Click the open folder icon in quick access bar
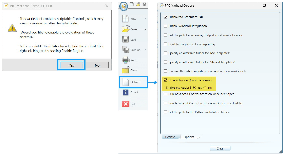 [x=138, y=4]
